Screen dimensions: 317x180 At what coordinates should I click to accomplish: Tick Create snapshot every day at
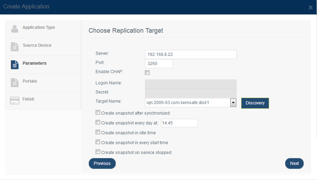point(98,122)
